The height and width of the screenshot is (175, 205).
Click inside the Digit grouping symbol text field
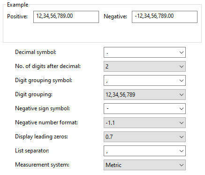point(141,81)
